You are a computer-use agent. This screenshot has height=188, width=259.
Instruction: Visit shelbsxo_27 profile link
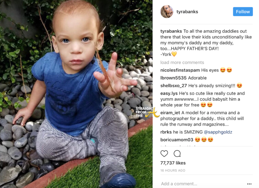[174, 86]
